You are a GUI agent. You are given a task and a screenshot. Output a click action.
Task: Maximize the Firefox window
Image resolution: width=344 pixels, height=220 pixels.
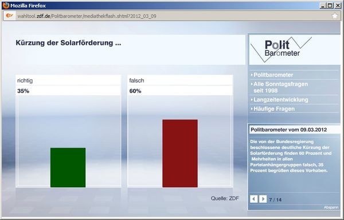pos(330,6)
